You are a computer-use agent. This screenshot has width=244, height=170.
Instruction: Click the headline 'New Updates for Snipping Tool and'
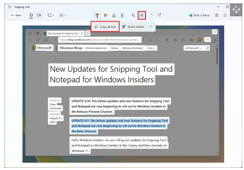point(111,69)
